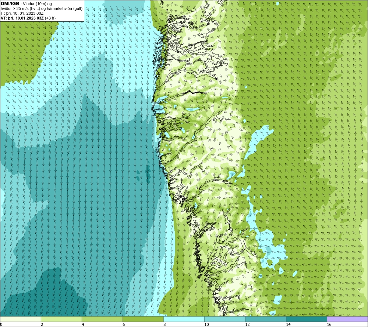
Task: Click the scale label 16
Action: click(x=329, y=325)
